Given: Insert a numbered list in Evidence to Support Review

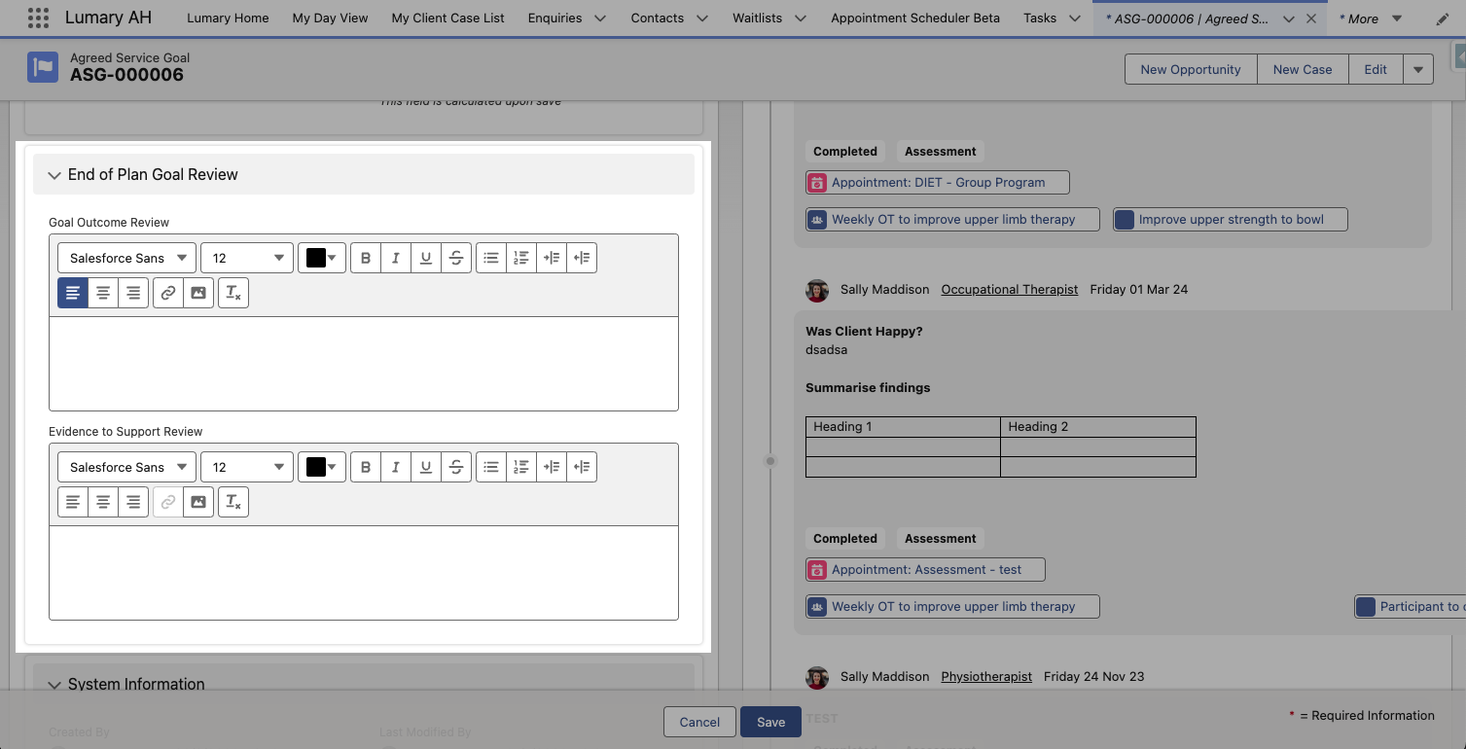Looking at the screenshot, I should [x=521, y=466].
